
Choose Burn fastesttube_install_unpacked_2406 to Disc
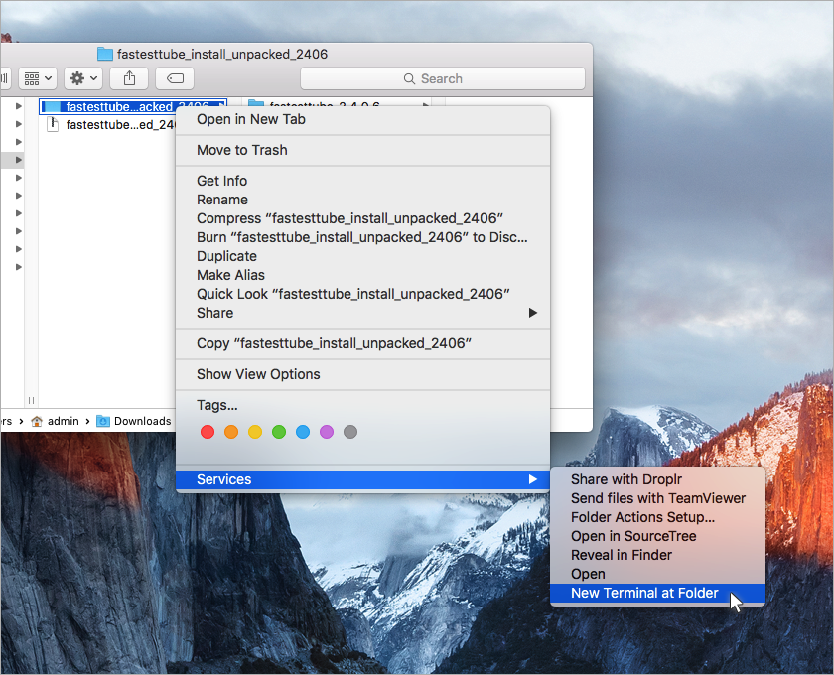coord(362,237)
